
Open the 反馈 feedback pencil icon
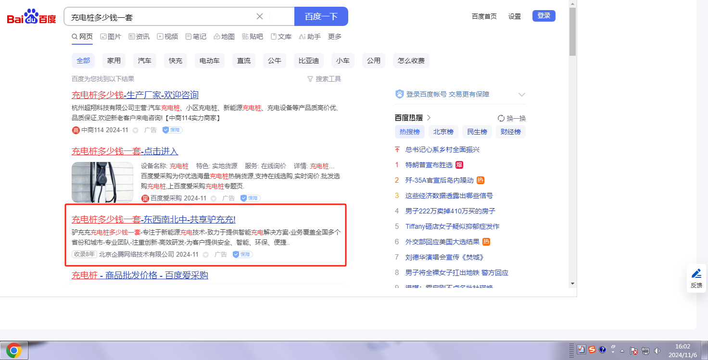click(x=696, y=274)
